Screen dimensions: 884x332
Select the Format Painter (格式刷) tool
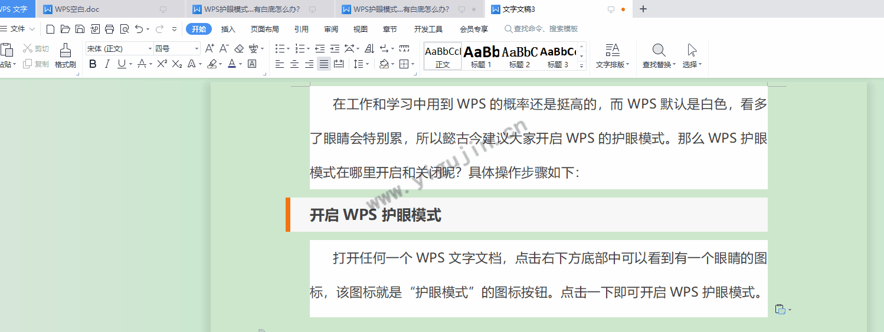tap(66, 56)
